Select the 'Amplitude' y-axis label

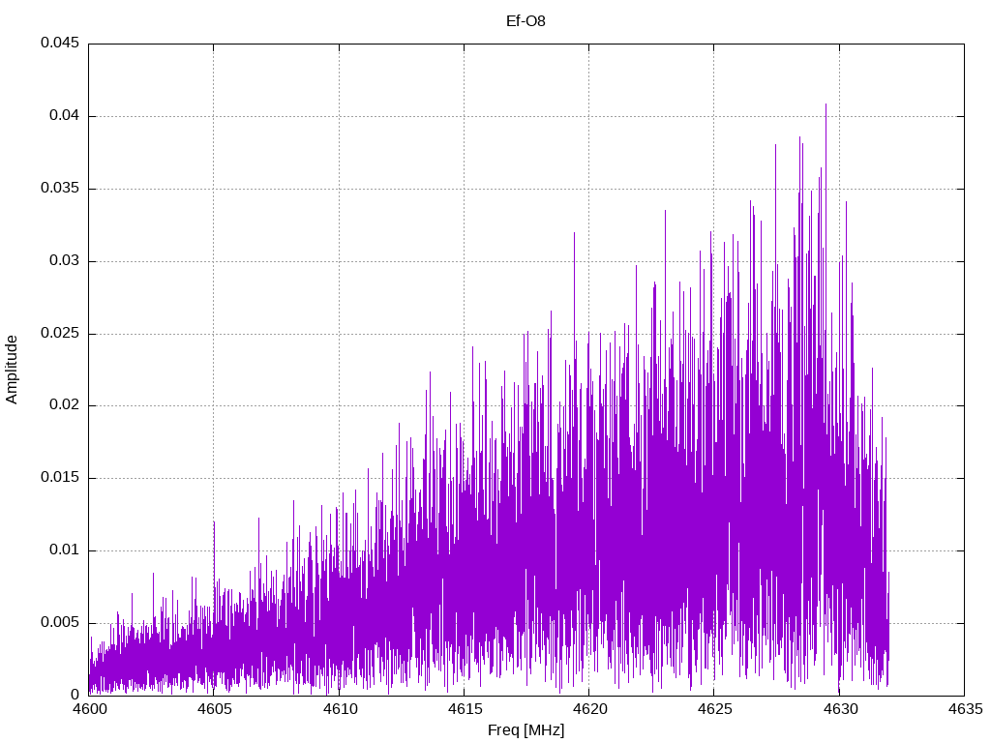click(12, 370)
